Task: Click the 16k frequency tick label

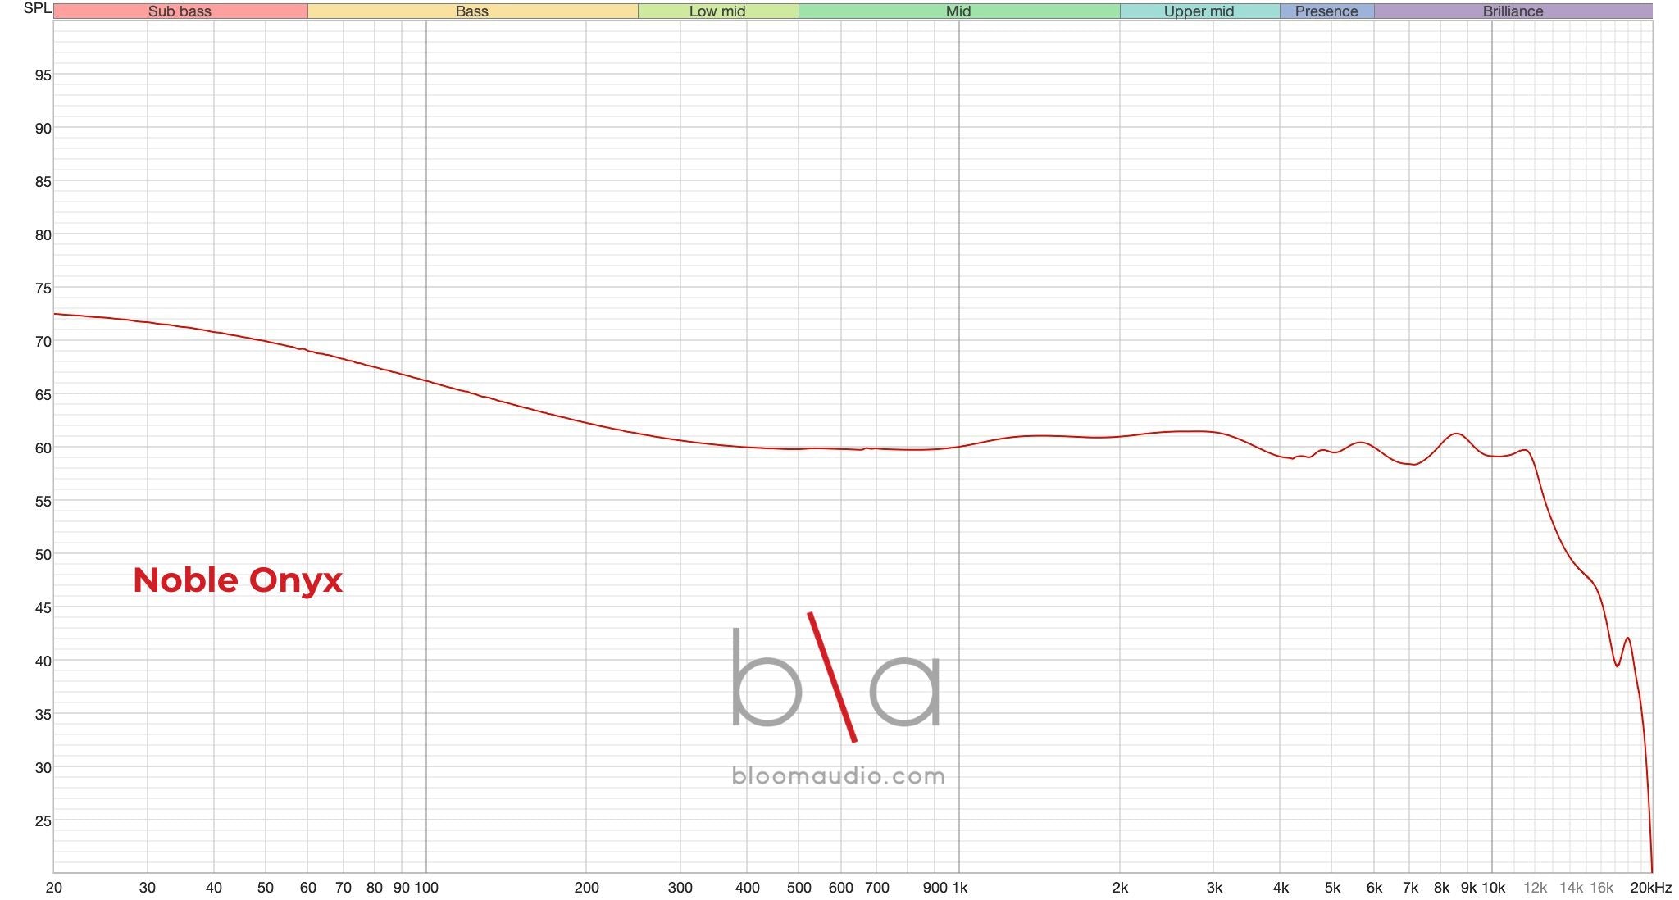Action: click(1601, 888)
